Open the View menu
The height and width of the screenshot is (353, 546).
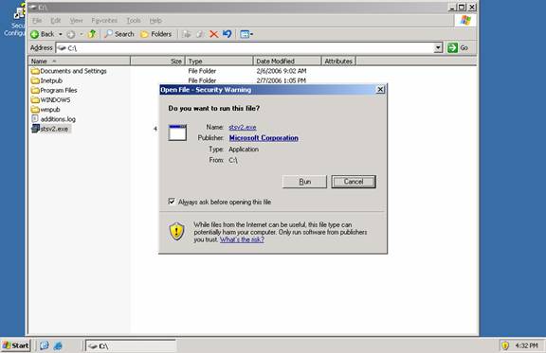76,21
